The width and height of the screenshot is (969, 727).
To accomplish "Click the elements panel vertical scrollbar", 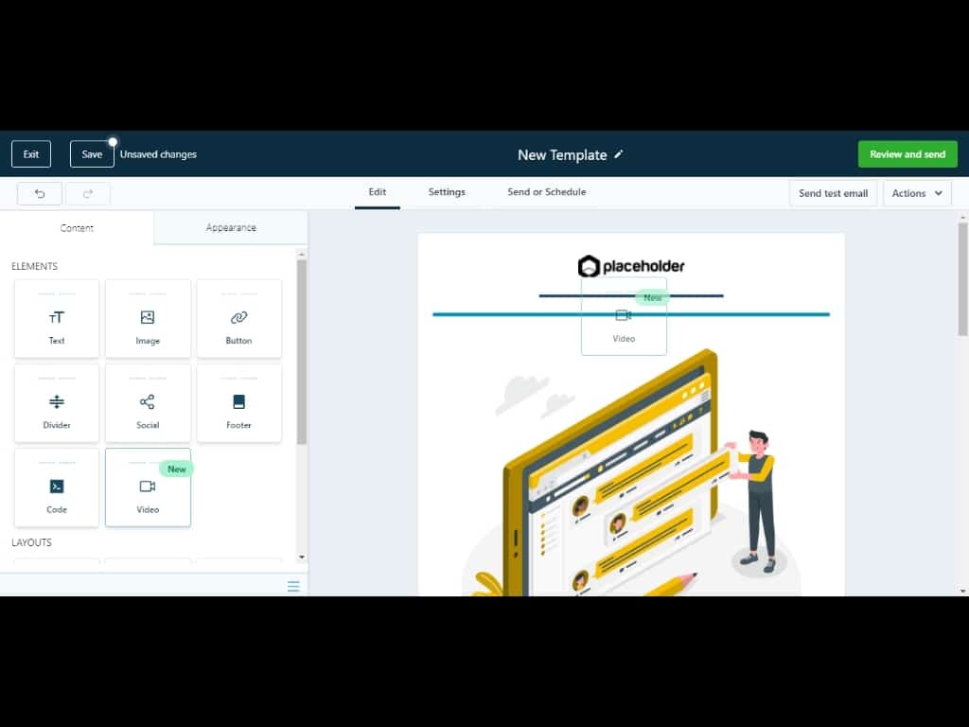I will click(302, 350).
